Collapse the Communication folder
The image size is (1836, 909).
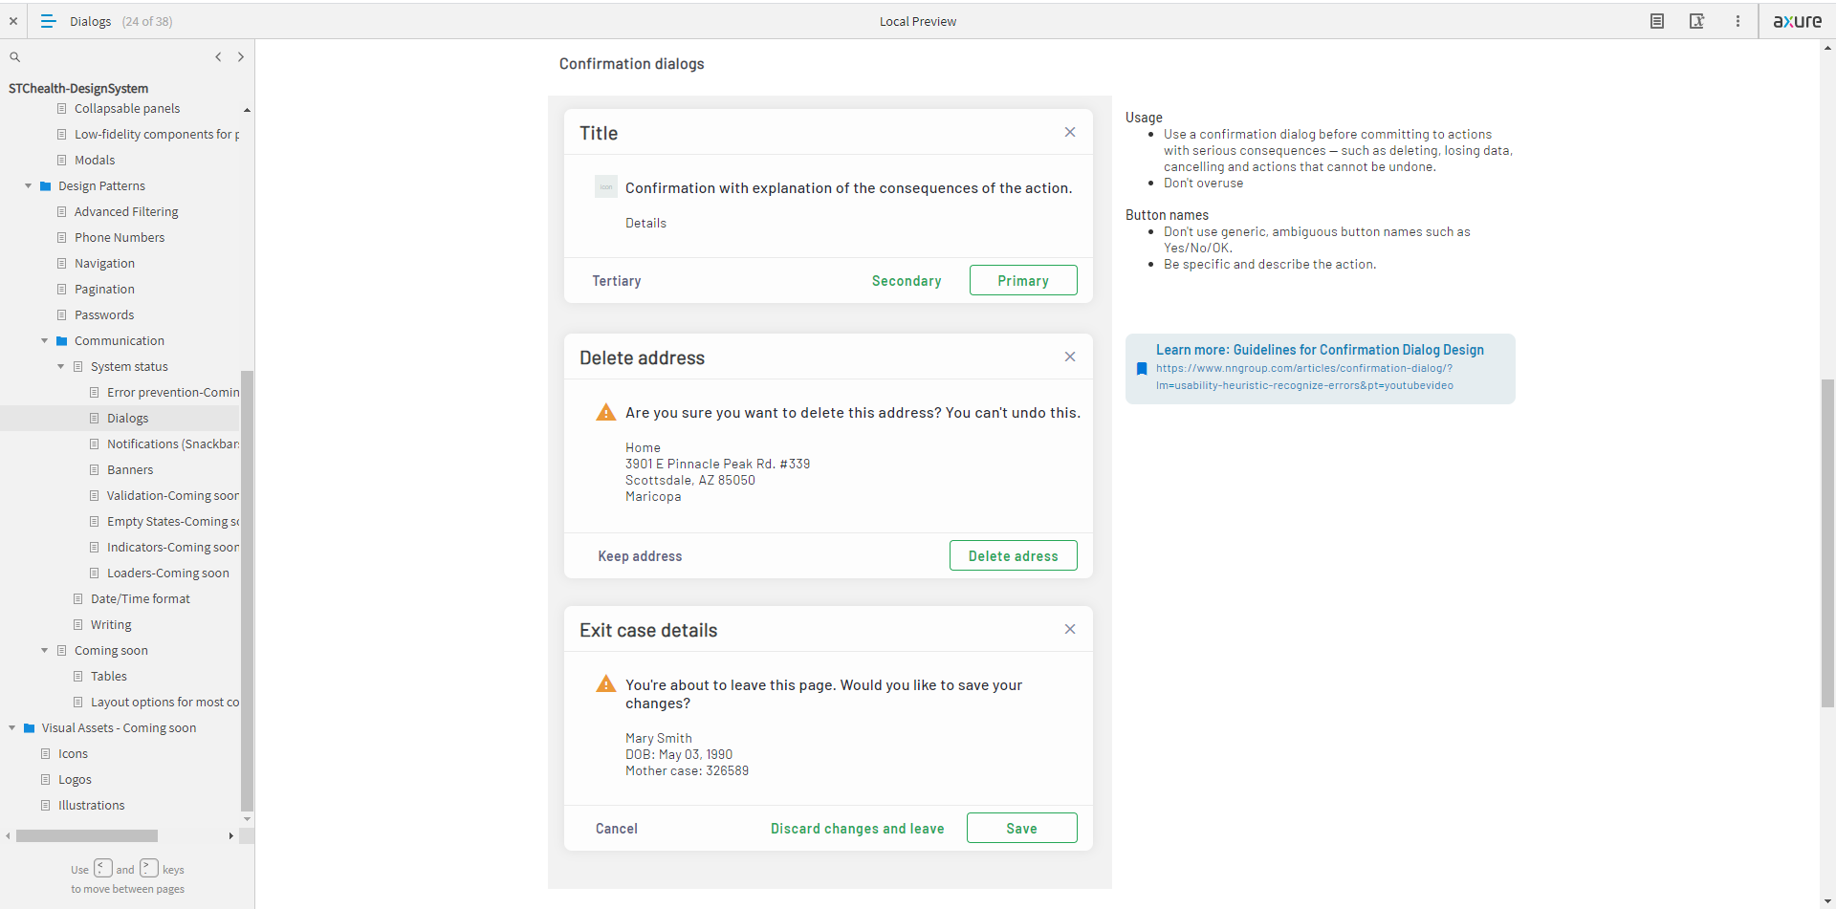click(45, 341)
